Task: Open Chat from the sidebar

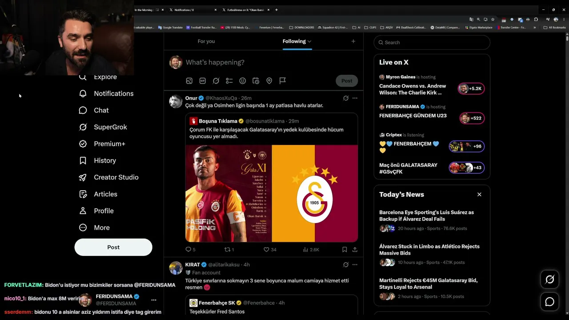Action: point(94,110)
